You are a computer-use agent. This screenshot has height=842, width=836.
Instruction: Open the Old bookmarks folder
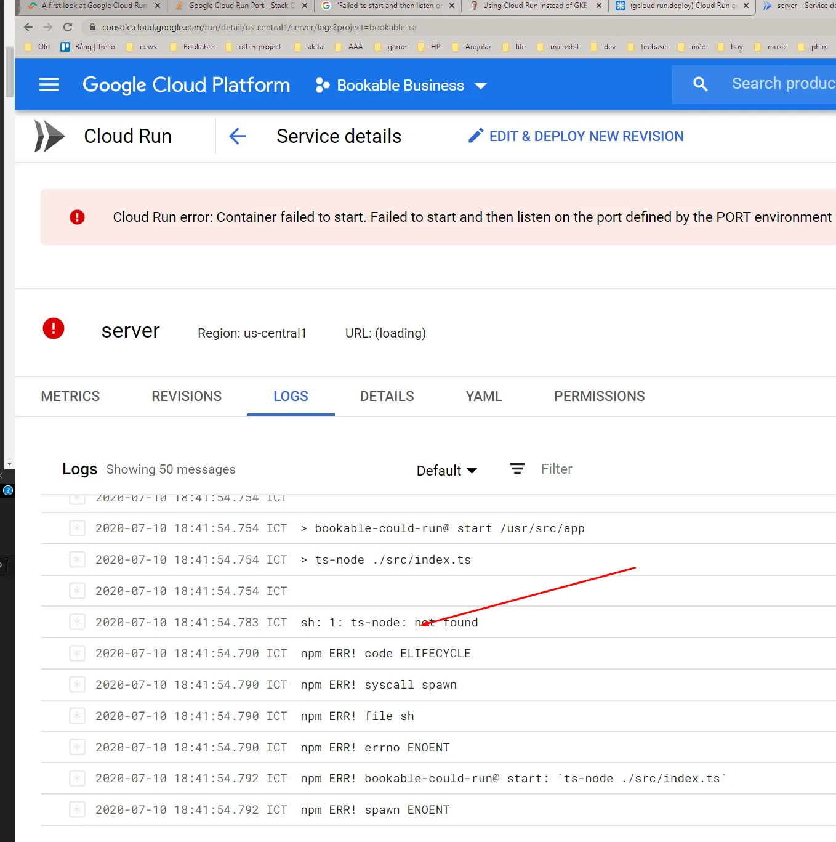[37, 47]
